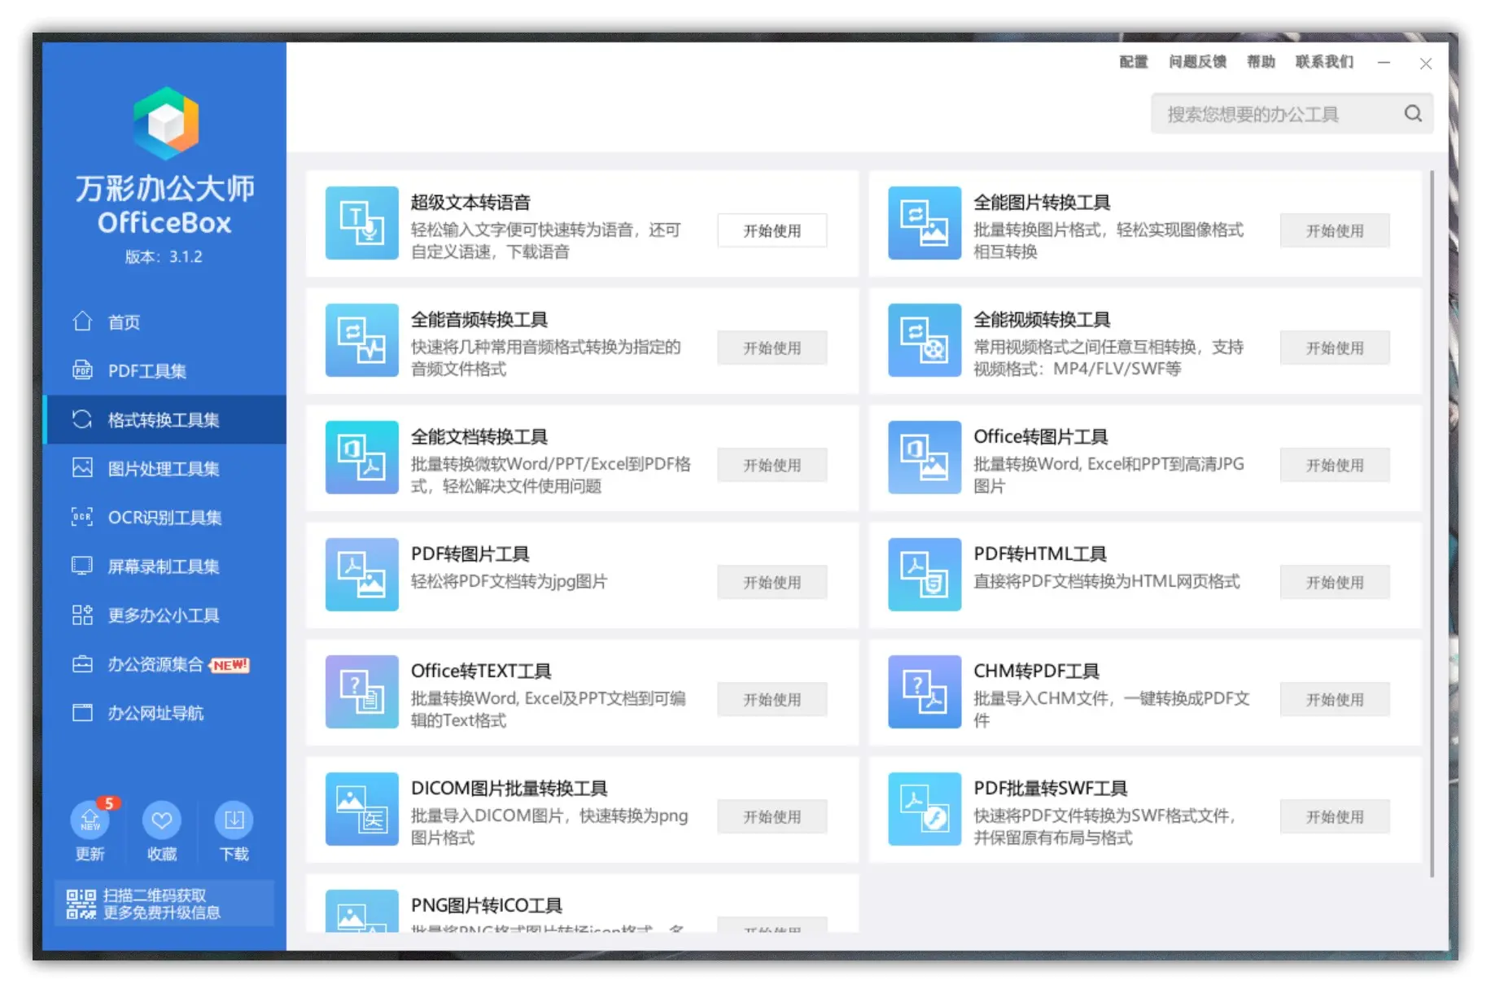Click 开始使用 for Office转图片工具
Image resolution: width=1491 pixels, height=993 pixels.
[1335, 465]
